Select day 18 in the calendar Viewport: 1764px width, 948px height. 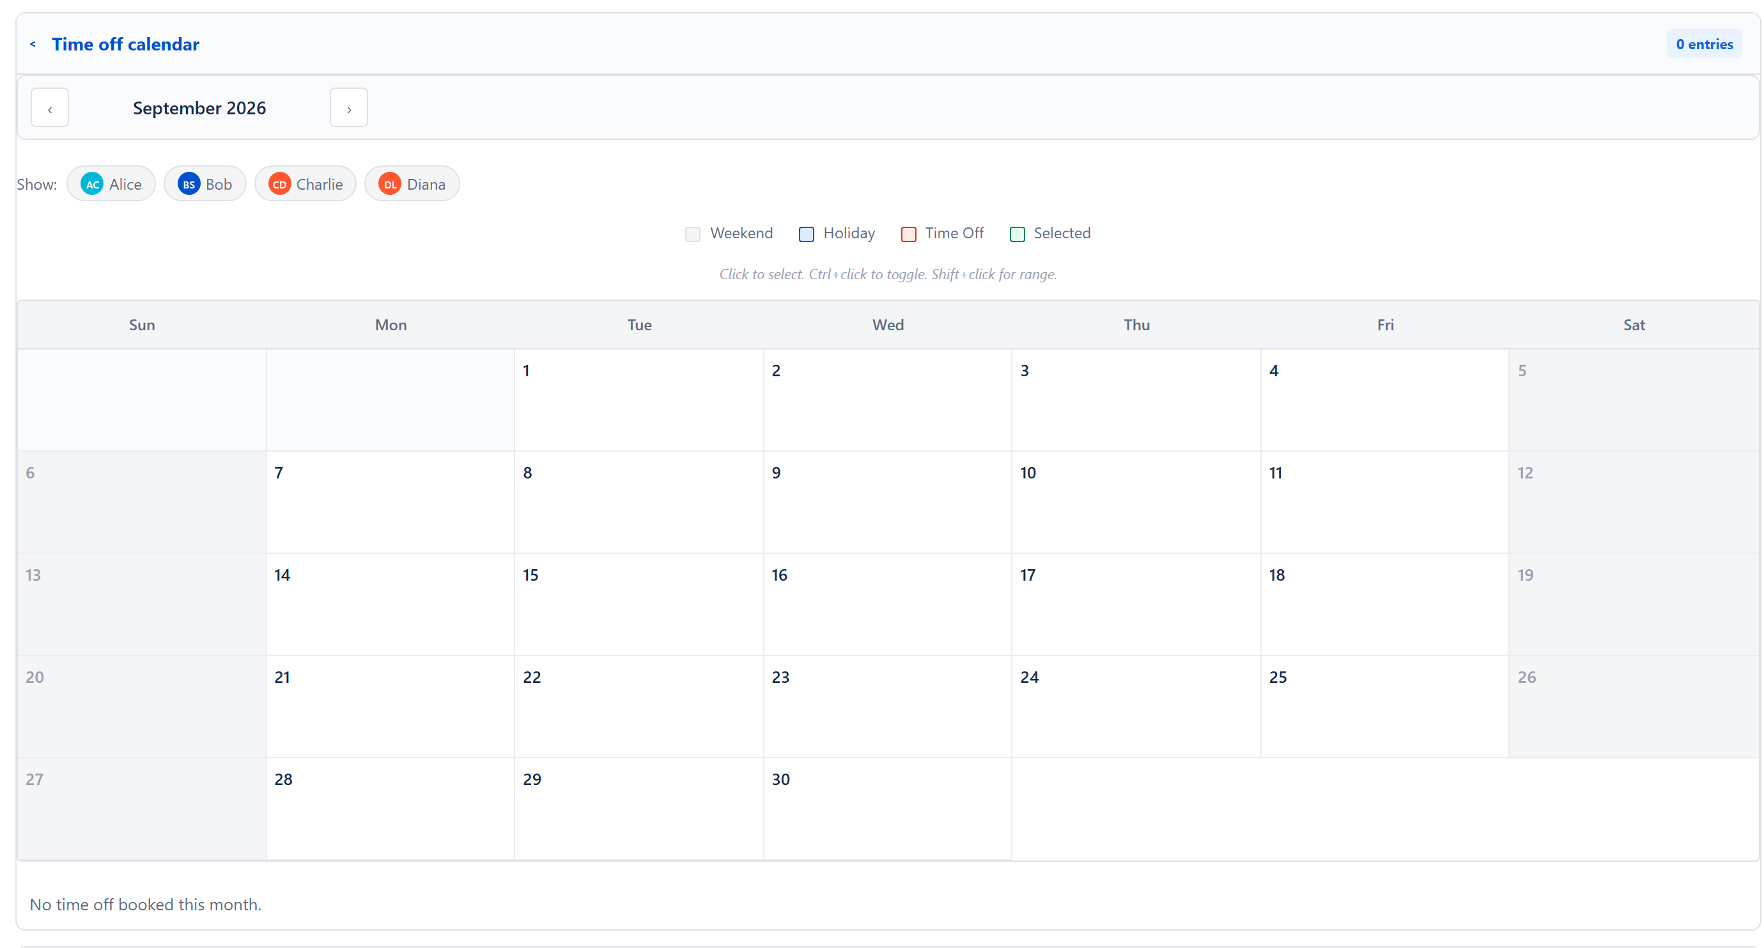1384,604
